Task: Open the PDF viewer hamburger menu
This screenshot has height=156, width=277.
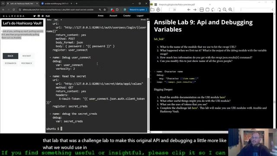Action: pos(156,4)
